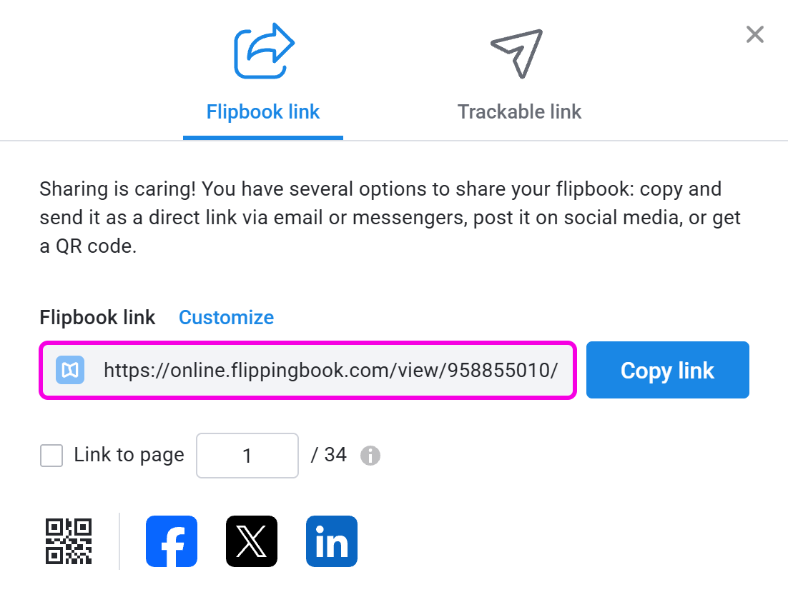Open the Customize link option
The height and width of the screenshot is (597, 788).
(226, 317)
